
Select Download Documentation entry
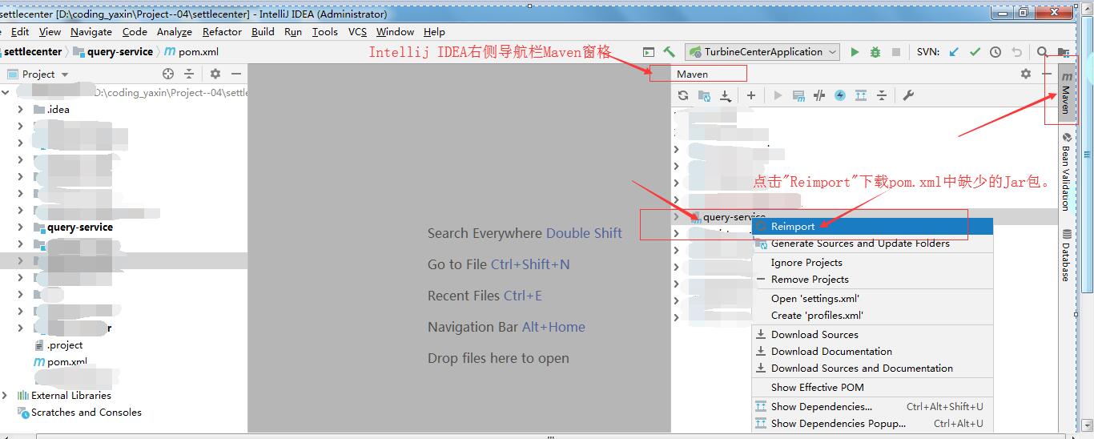pyautogui.click(x=872, y=352)
